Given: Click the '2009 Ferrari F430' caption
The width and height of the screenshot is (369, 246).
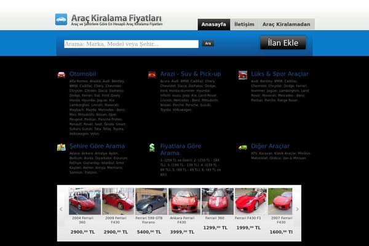Looking at the screenshot, I should tap(116, 220).
